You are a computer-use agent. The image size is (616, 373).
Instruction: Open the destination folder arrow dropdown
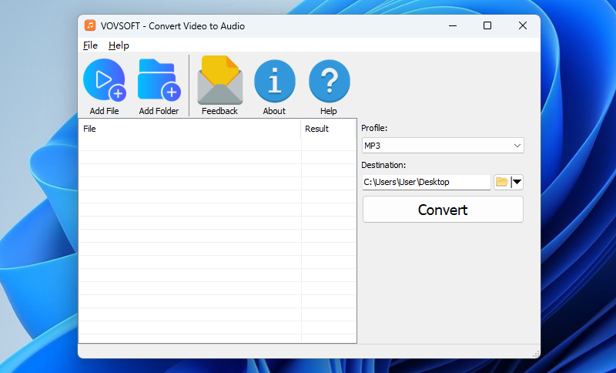517,182
